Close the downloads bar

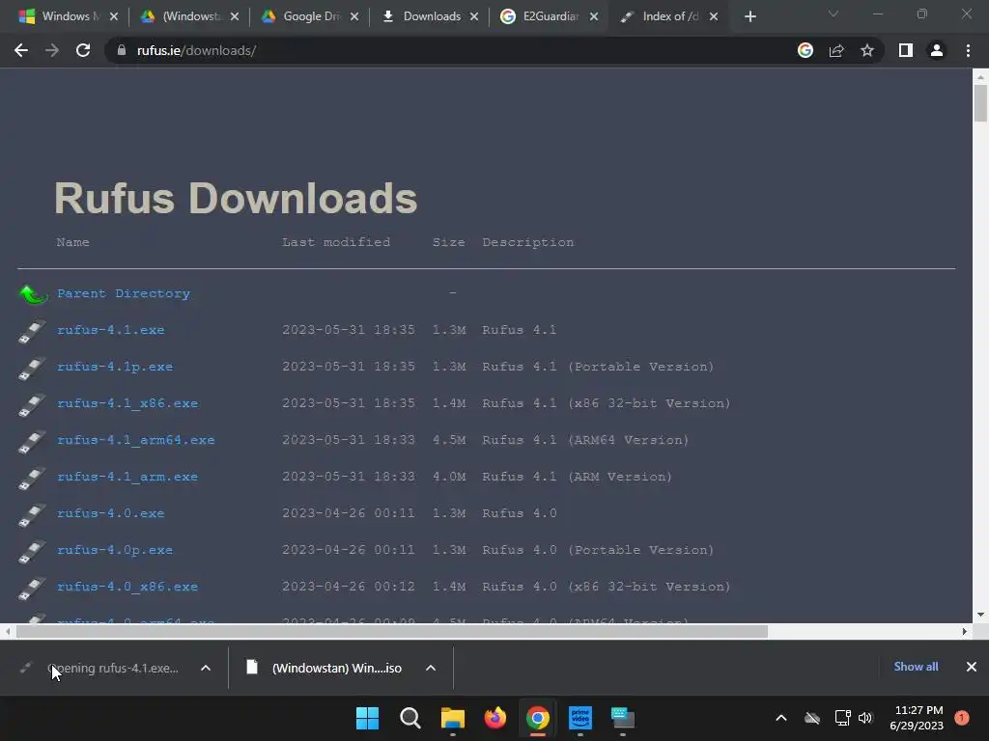(972, 667)
